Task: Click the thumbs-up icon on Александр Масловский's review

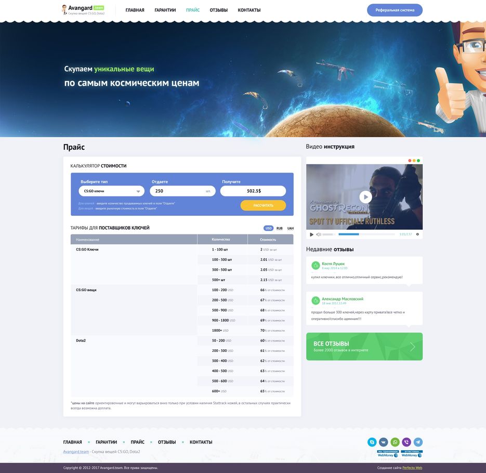Action: 316,300
